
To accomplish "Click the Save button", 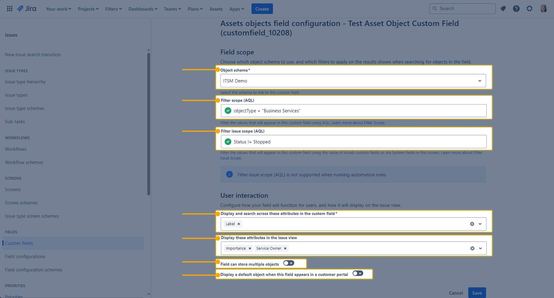I will coord(477,293).
